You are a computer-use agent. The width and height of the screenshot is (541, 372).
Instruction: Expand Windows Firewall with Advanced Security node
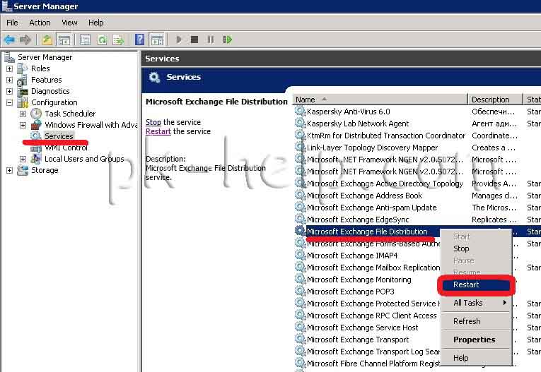23,125
